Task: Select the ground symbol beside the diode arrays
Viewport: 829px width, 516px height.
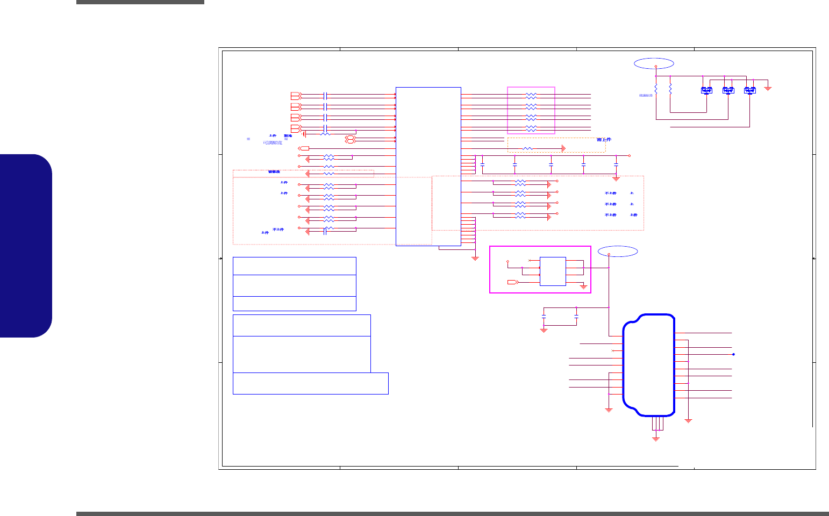Action: click(x=768, y=88)
